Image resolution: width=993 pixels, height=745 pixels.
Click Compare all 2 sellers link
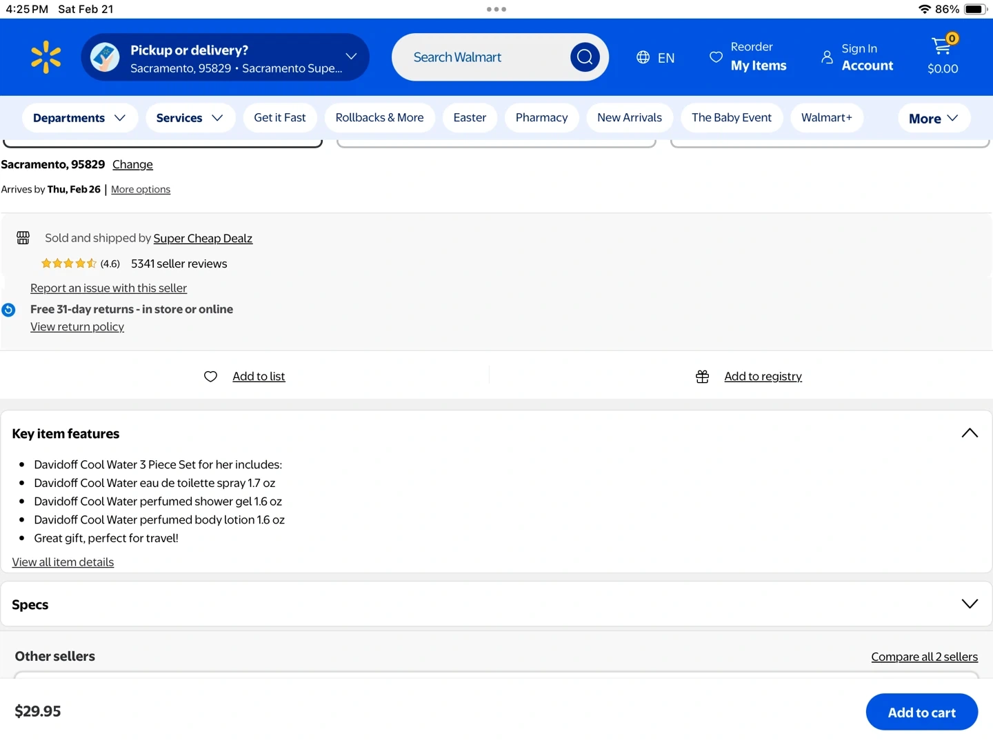(x=924, y=657)
